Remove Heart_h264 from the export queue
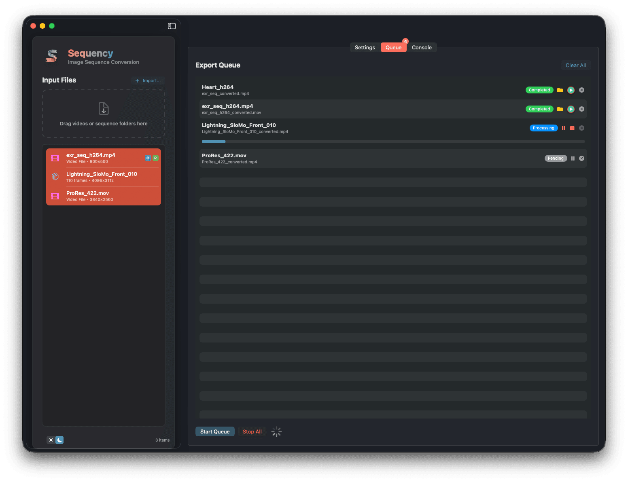This screenshot has height=482, width=628. tap(581, 90)
